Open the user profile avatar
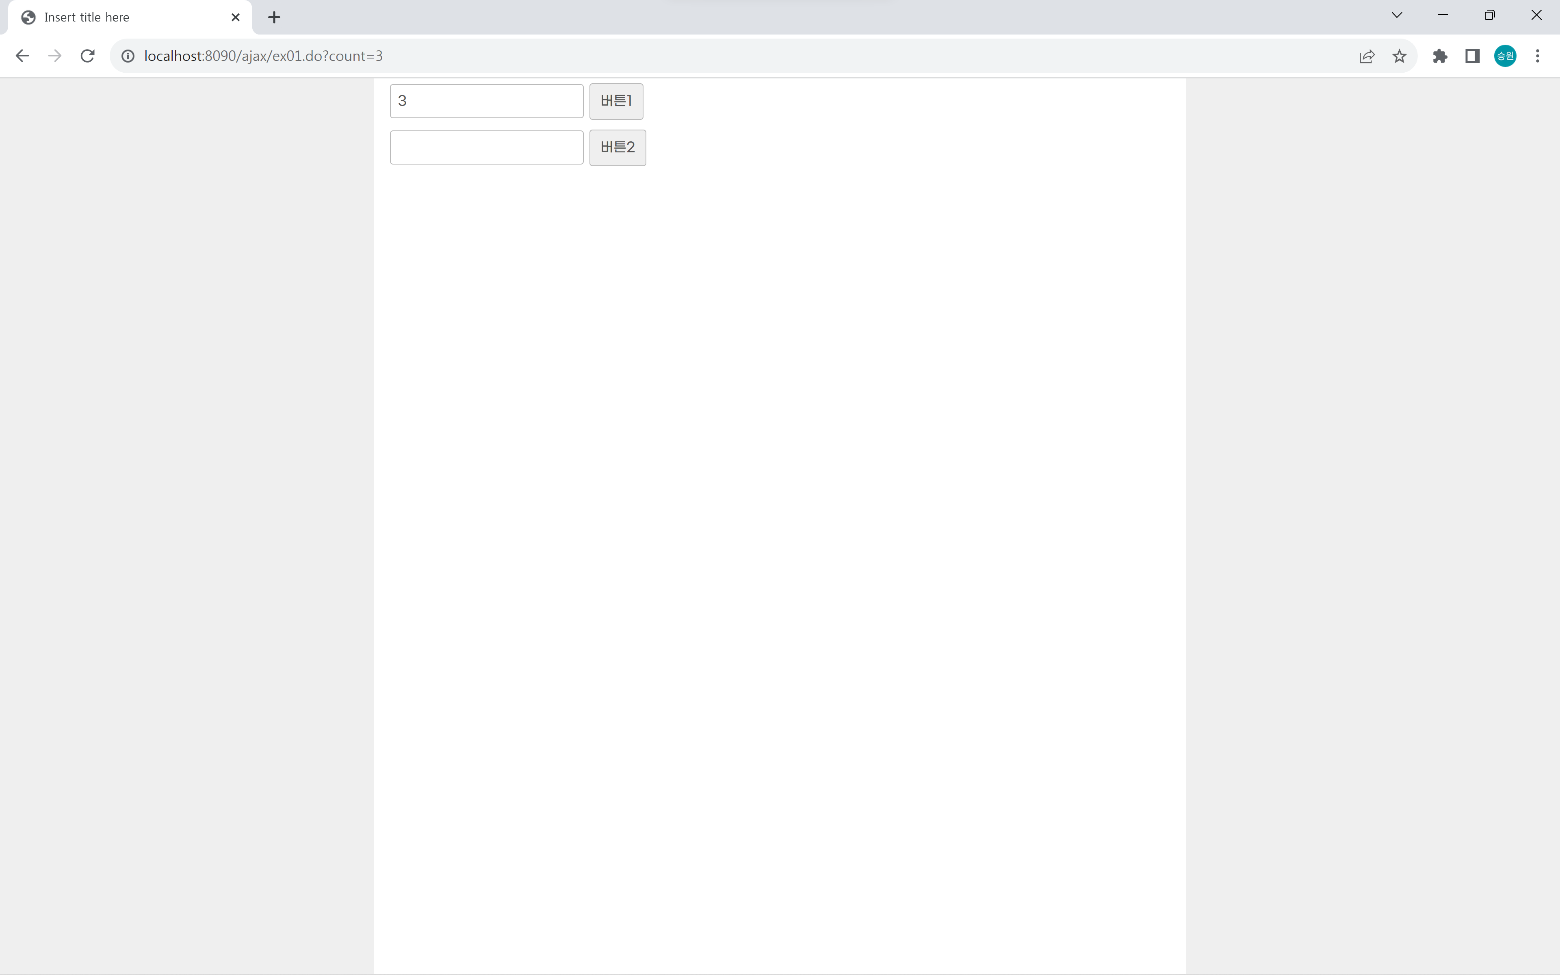Image resolution: width=1560 pixels, height=975 pixels. coord(1505,56)
